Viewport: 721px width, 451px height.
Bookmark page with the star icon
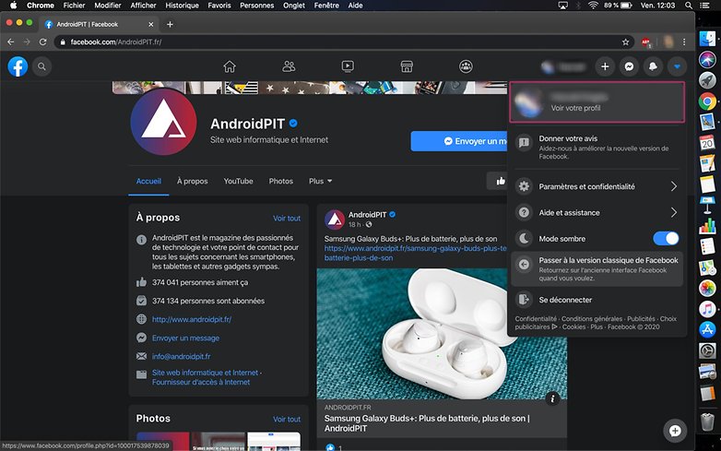625,42
